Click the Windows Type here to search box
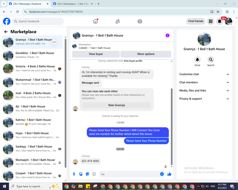 coord(36,186)
